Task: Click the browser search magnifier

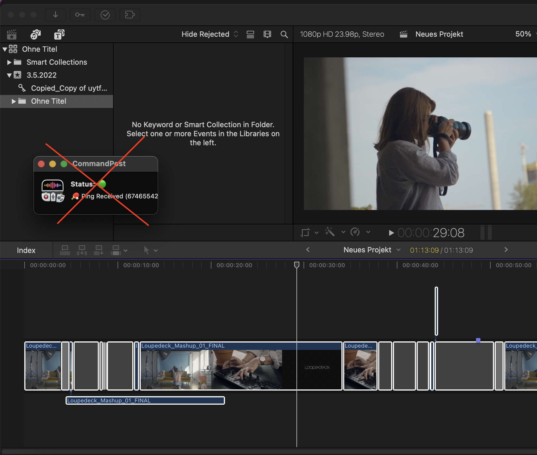Action: click(284, 34)
